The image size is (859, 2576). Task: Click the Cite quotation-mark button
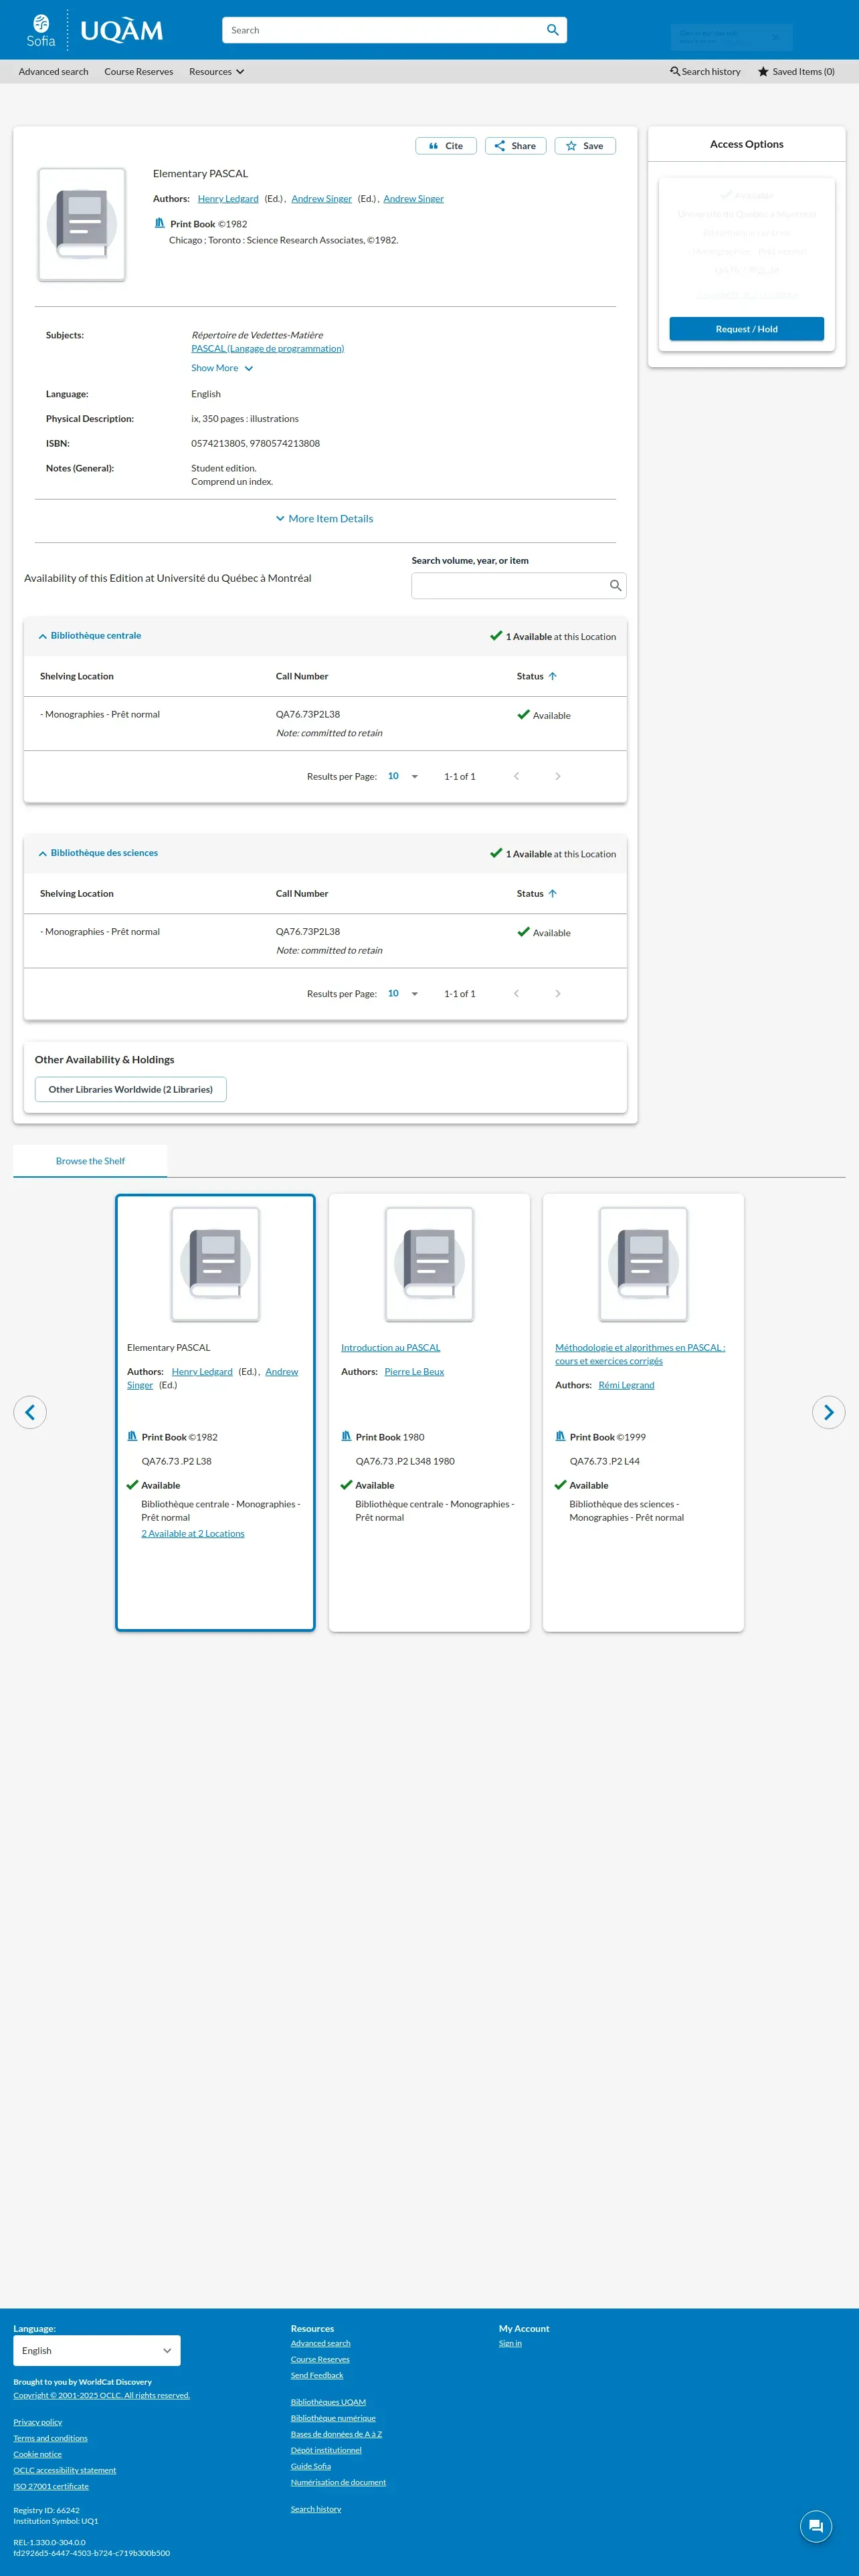pyautogui.click(x=446, y=146)
